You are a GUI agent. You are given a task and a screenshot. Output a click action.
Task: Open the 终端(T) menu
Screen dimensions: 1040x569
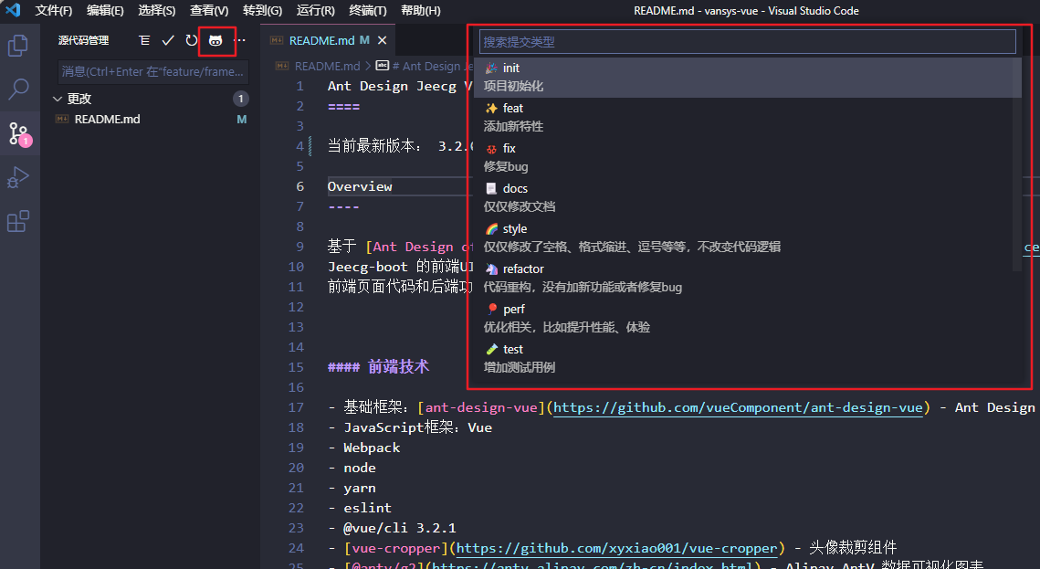point(367,11)
